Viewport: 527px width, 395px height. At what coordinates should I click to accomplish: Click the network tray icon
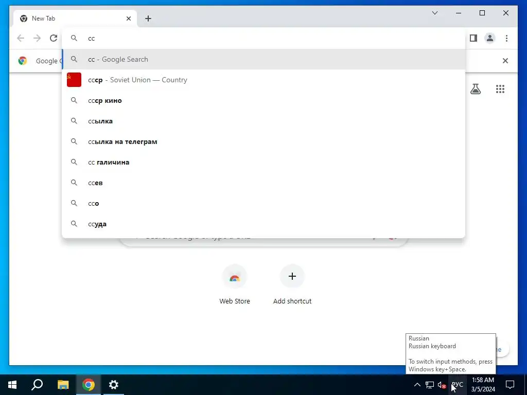point(430,385)
